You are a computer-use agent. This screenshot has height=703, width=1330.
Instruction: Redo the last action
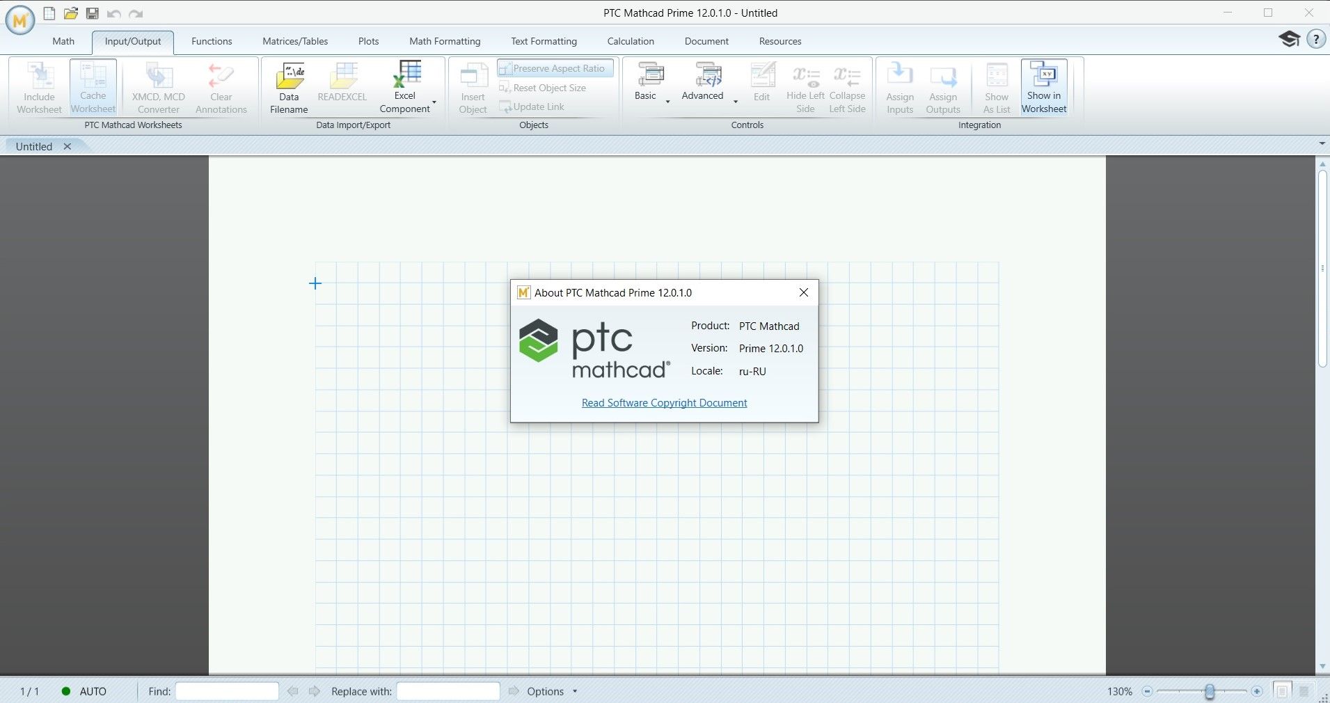136,13
